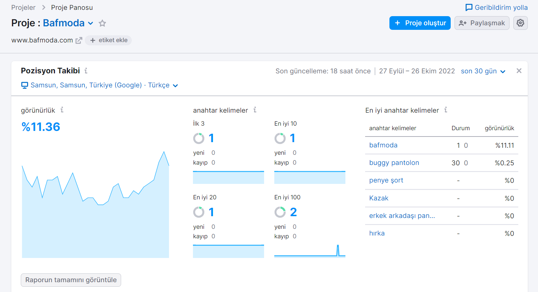Open the project settings gear icon
Viewport: 538px width, 292px height.
(x=520, y=23)
